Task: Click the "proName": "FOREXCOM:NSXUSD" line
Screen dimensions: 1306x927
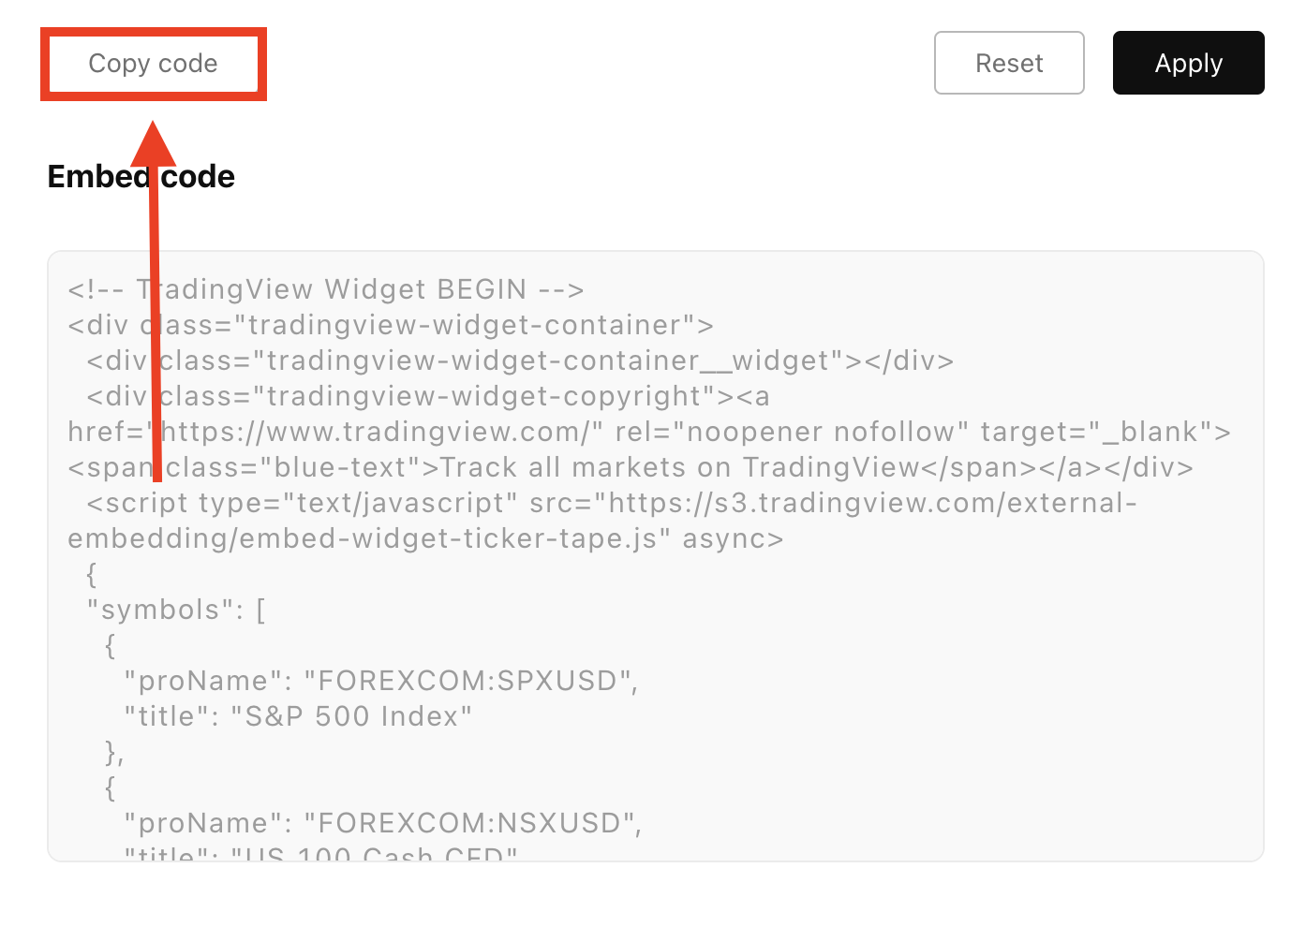Action: 382,823
